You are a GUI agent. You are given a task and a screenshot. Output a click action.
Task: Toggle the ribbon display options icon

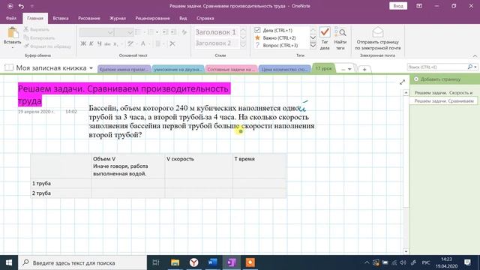click(419, 6)
